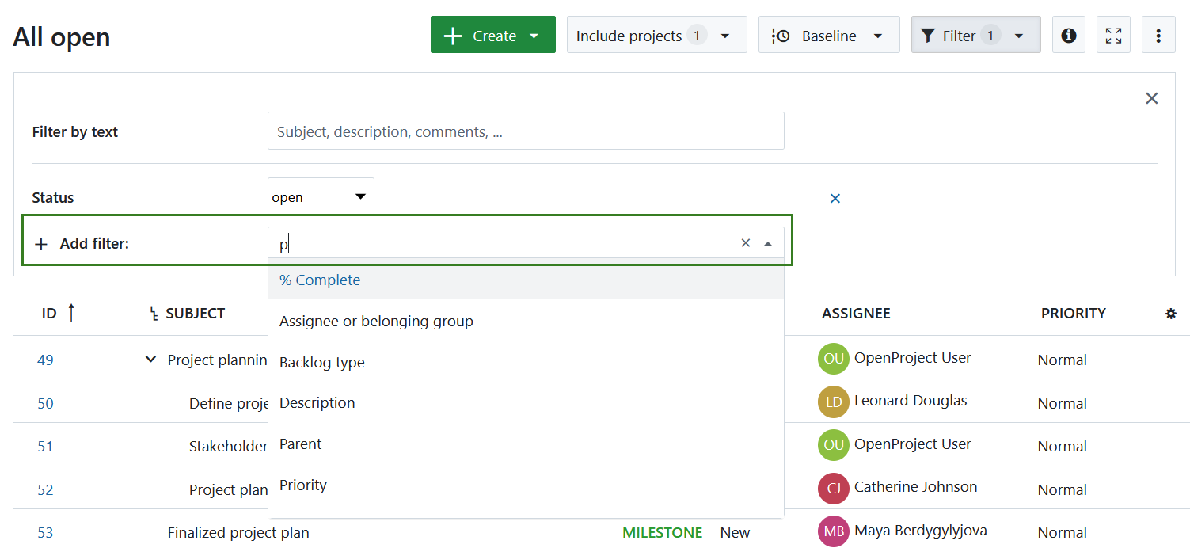The height and width of the screenshot is (552, 1190).
Task: Change the Status filter from open dropdown
Action: point(320,196)
